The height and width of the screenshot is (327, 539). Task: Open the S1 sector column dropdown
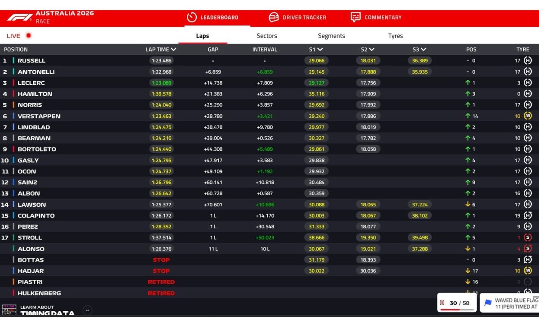[x=319, y=50]
